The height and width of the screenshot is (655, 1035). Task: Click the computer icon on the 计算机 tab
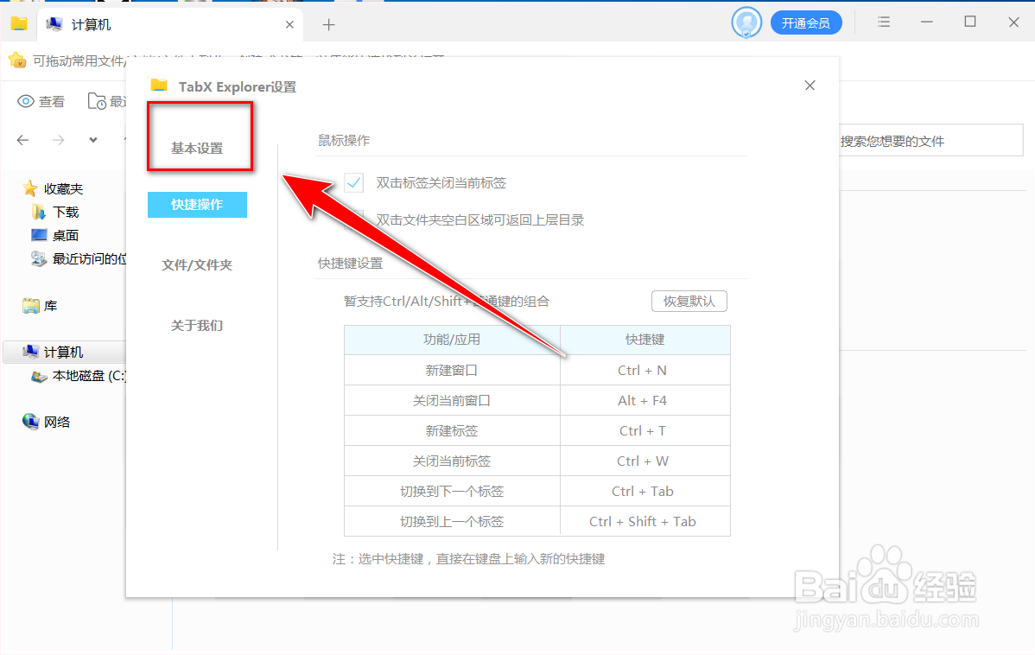pyautogui.click(x=54, y=24)
